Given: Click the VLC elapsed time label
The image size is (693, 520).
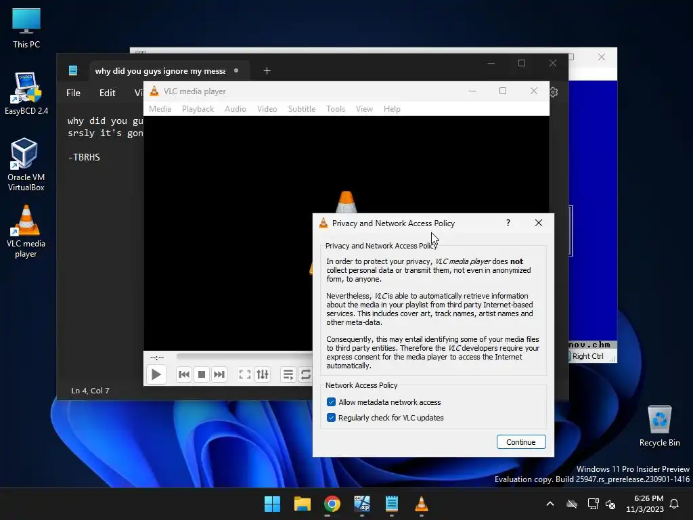Looking at the screenshot, I should (157, 357).
